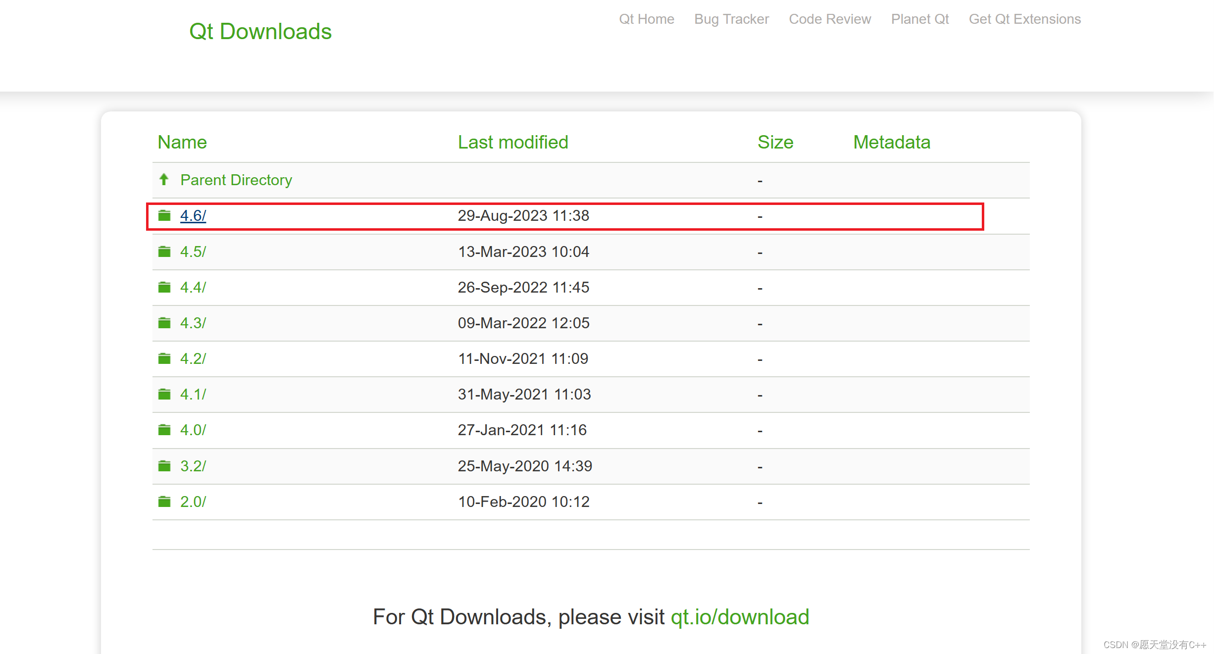Click the Qt Downloads page title
The width and height of the screenshot is (1214, 654).
point(260,32)
